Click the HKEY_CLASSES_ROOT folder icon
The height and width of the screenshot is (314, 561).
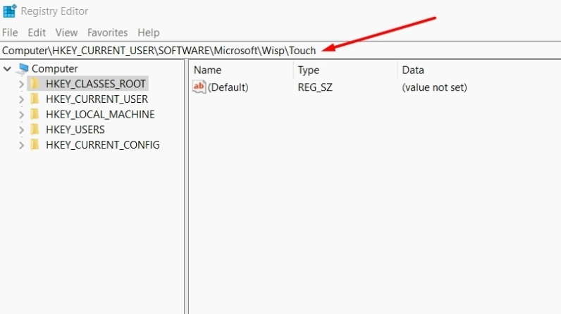click(35, 84)
